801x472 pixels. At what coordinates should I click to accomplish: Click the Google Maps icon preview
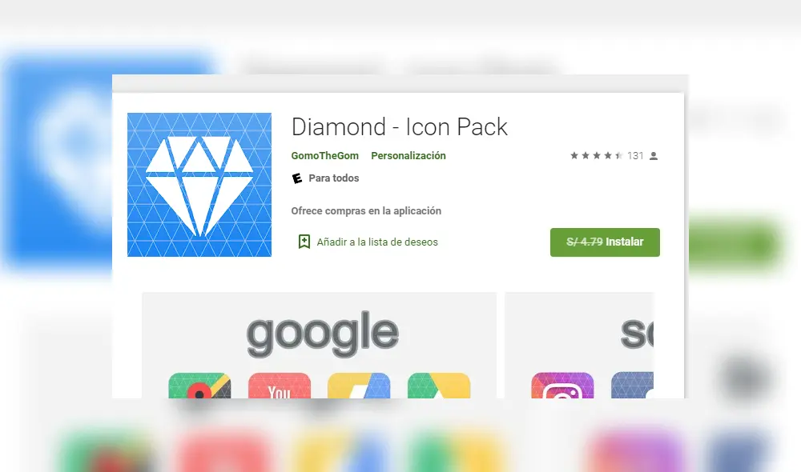[x=199, y=386]
